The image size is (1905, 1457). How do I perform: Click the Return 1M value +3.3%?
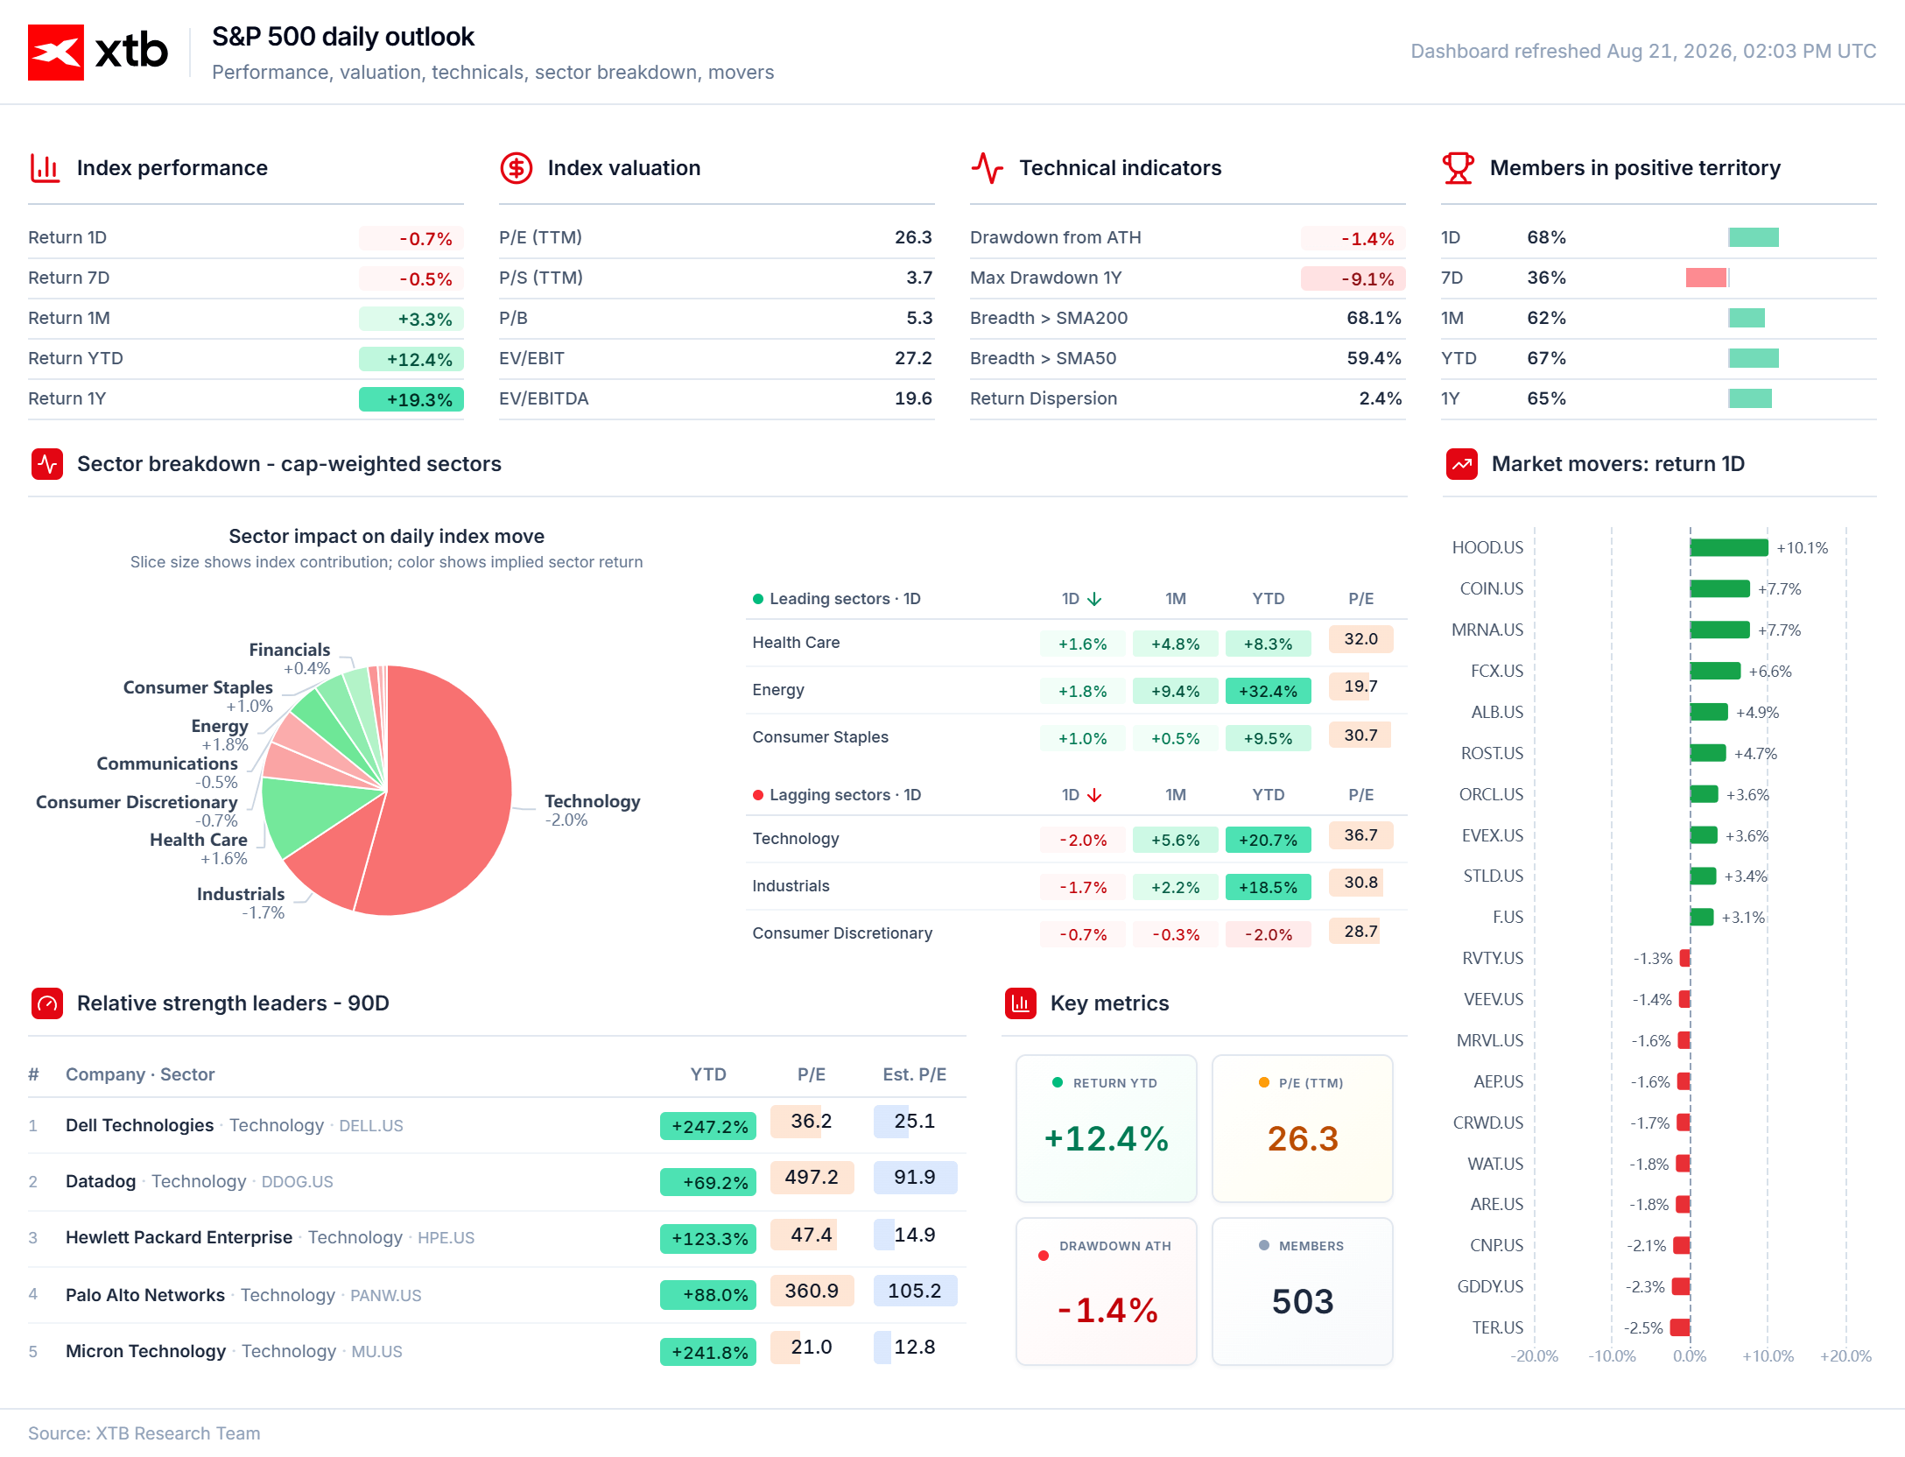411,319
